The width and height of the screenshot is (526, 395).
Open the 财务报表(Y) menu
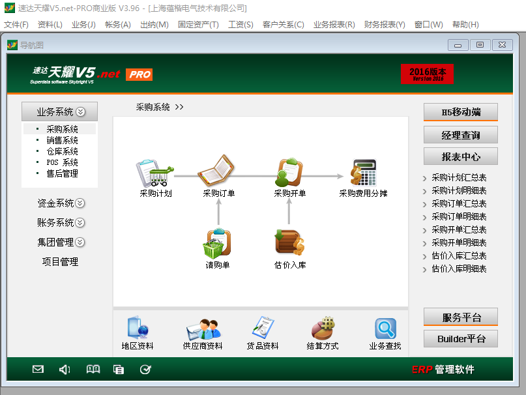(x=385, y=25)
